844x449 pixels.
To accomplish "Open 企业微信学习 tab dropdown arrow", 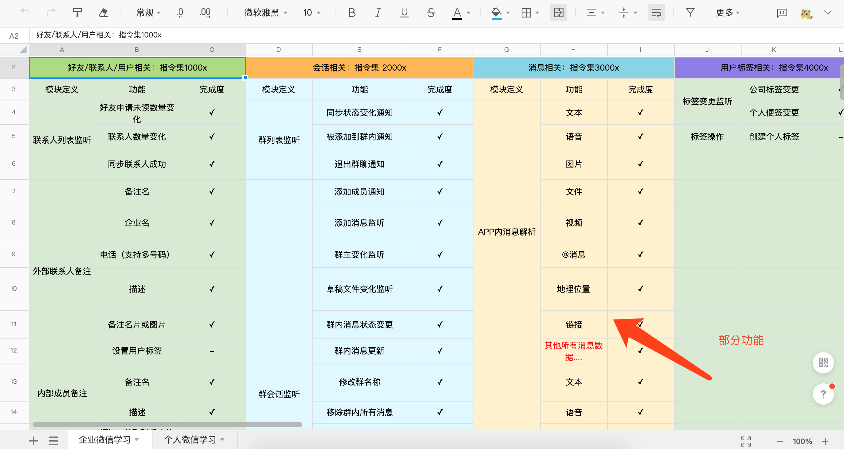I will (x=137, y=440).
